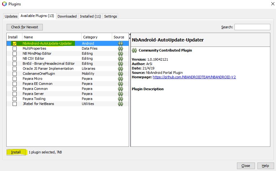Close the Plugins dialog window
This screenshot has height=171, width=276.
(273, 4)
